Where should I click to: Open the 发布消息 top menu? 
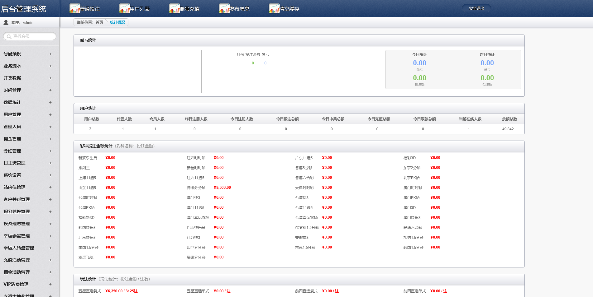coord(239,9)
